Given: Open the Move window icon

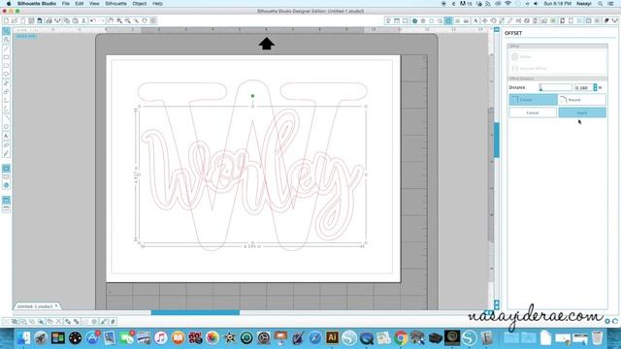Looking at the screenshot, I should tap(485, 20).
